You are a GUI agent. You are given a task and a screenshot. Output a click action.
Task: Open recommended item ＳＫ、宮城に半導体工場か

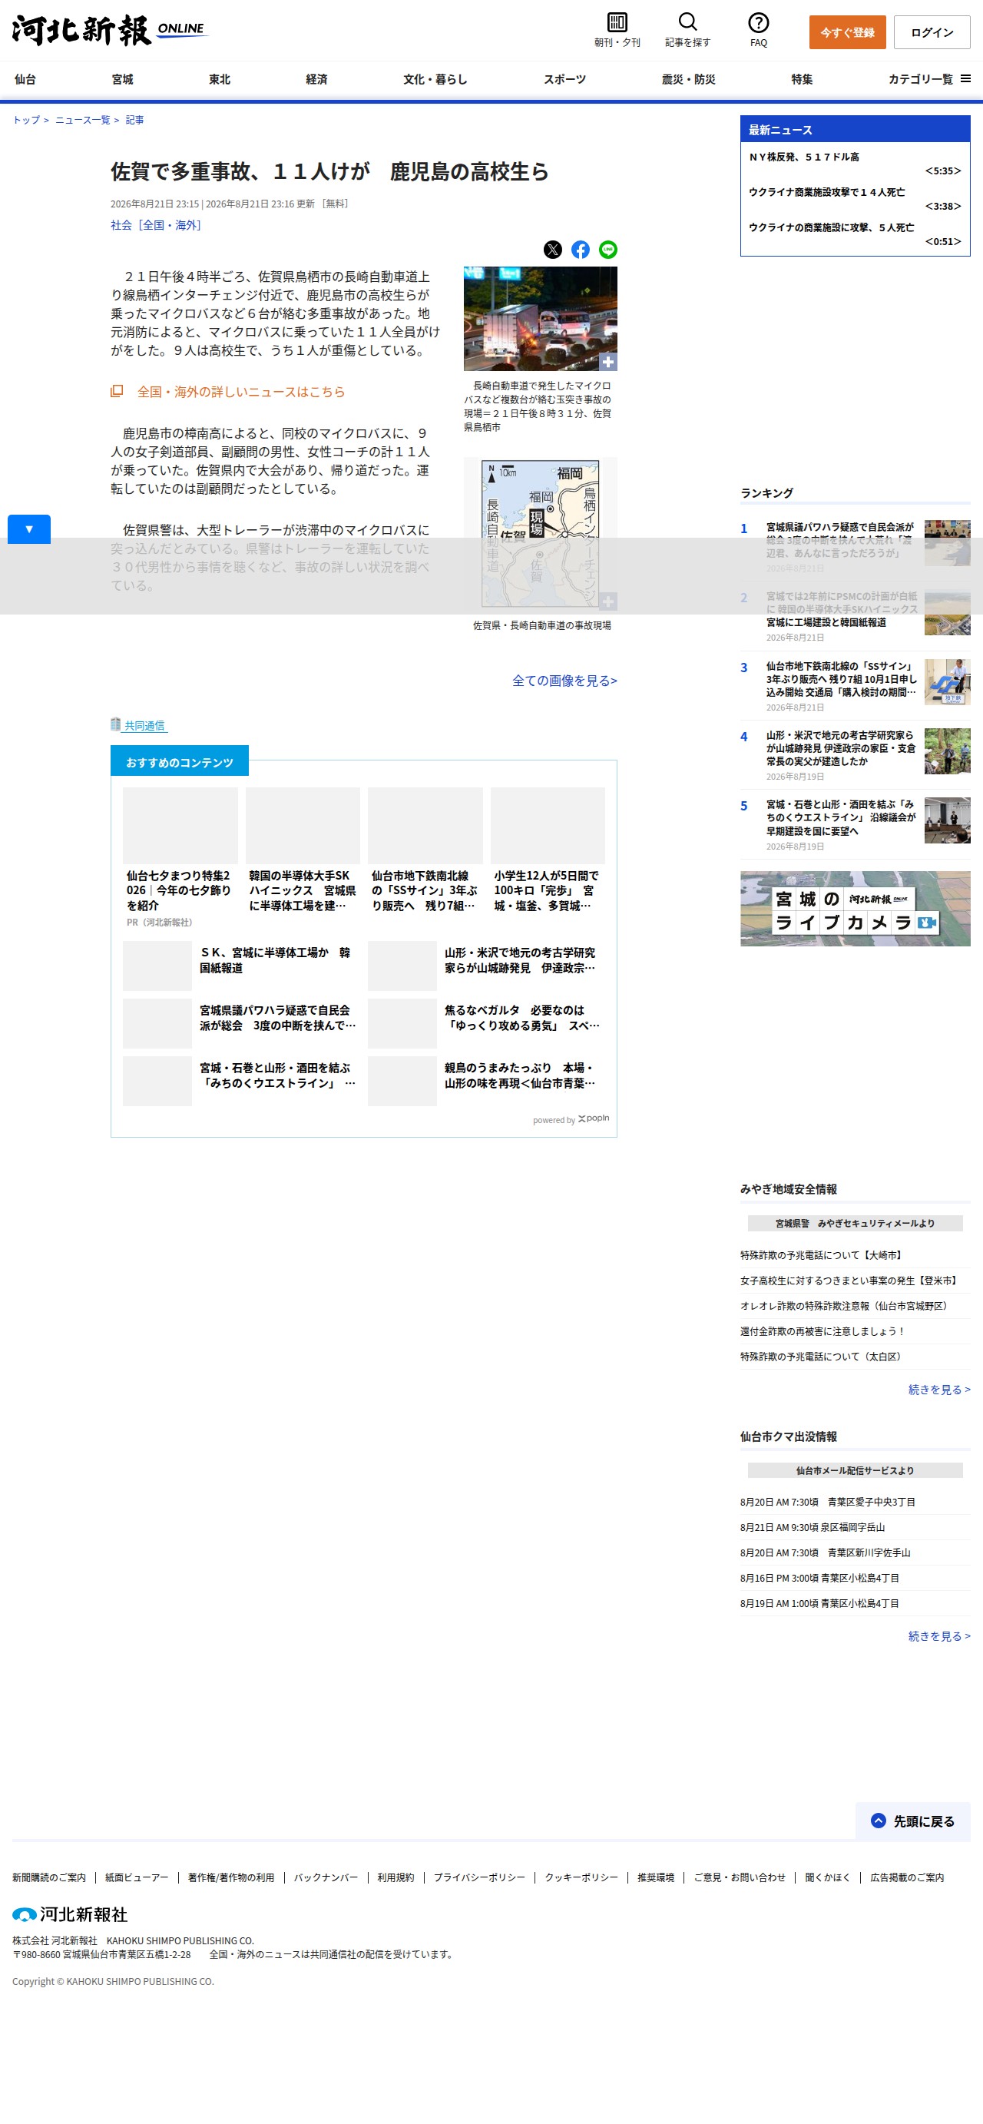pos(239,966)
